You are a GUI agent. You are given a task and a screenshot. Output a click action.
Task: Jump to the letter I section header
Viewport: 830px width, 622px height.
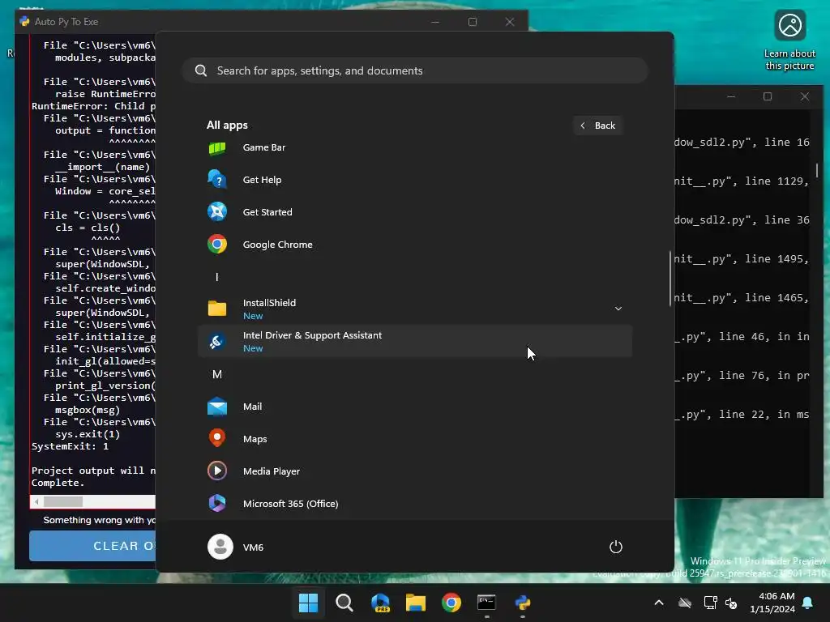[216, 277]
